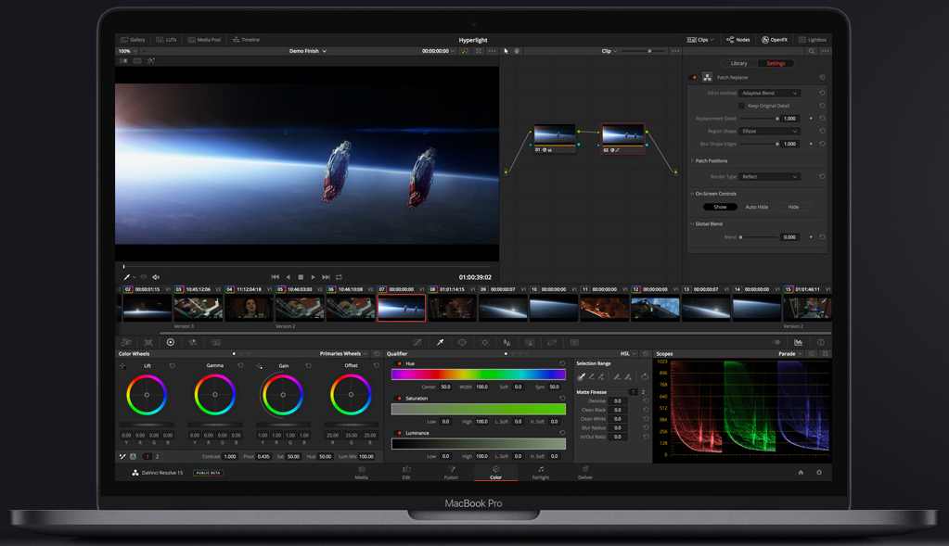The width and height of the screenshot is (949, 546).
Task: Open the Camera Raw palette icon
Action: [126, 342]
